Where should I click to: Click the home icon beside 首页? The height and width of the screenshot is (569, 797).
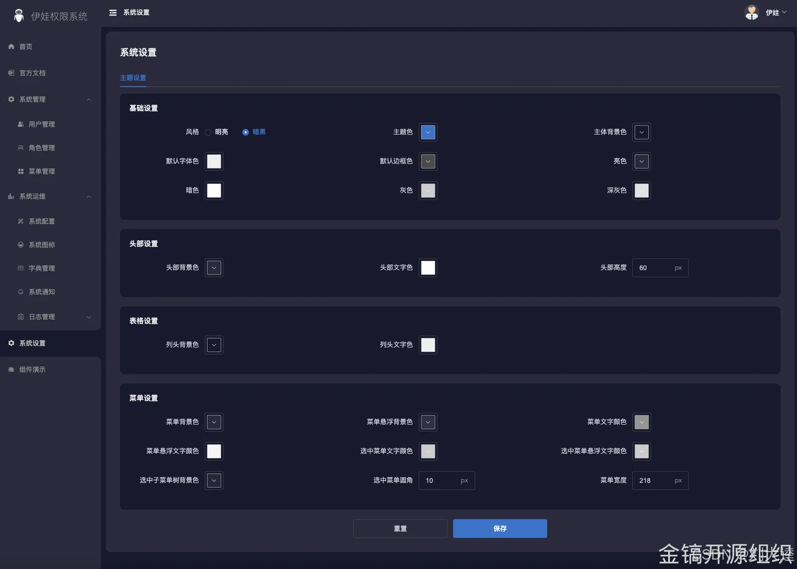click(x=11, y=47)
